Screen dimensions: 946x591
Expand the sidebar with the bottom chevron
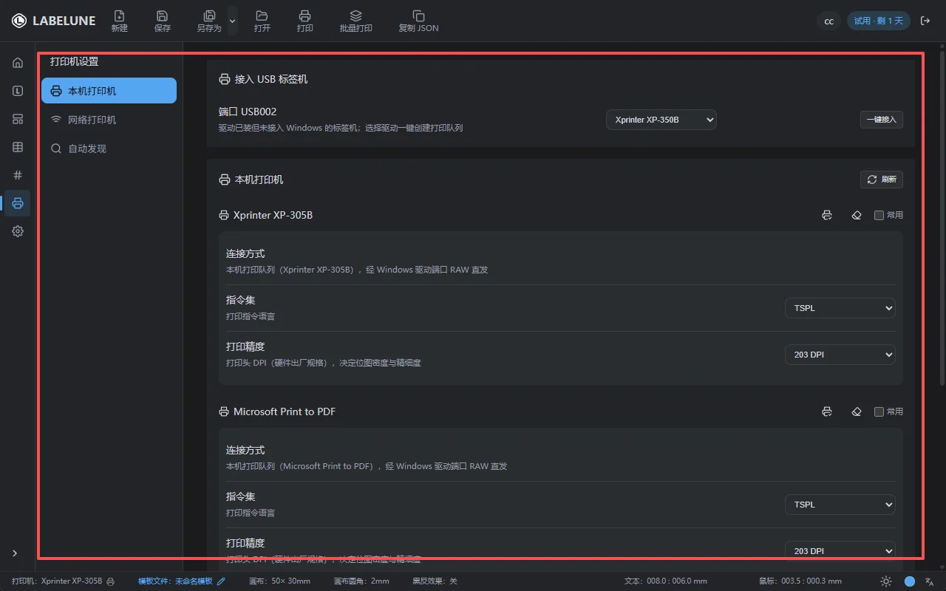tap(15, 553)
